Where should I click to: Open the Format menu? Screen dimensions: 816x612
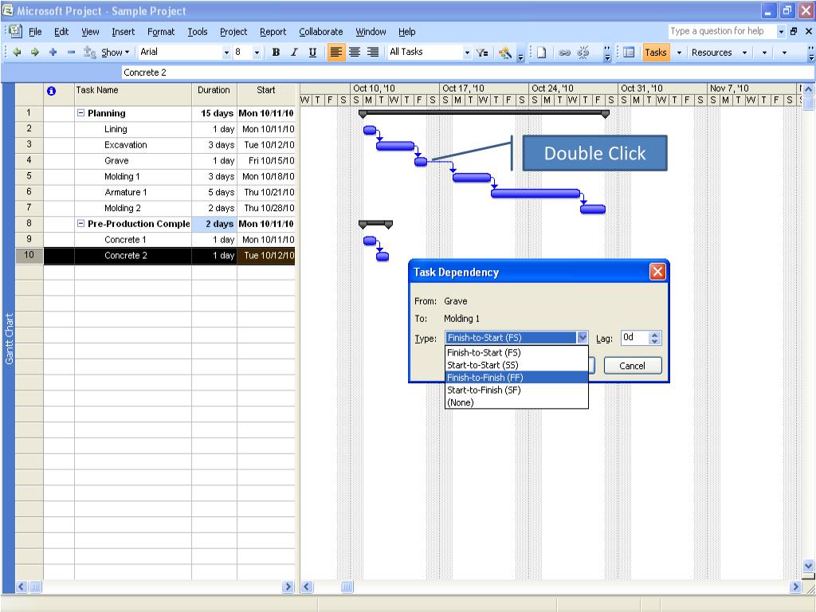(x=161, y=32)
